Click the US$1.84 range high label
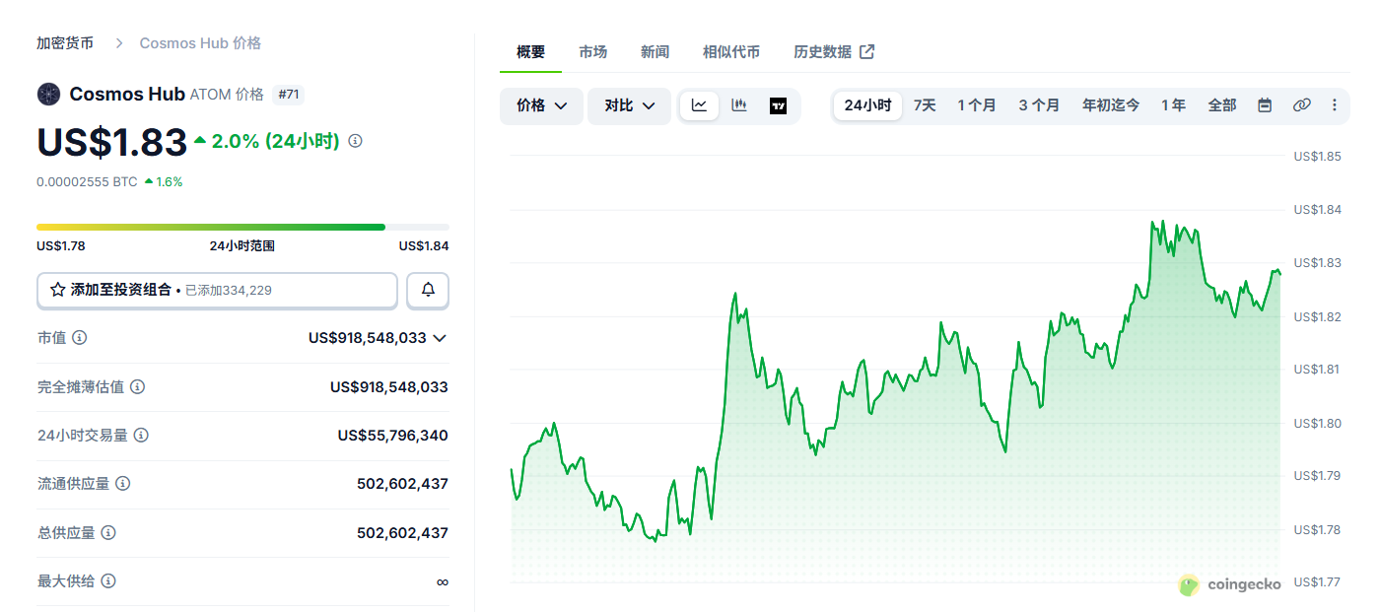The height and width of the screenshot is (612, 1380). click(424, 246)
